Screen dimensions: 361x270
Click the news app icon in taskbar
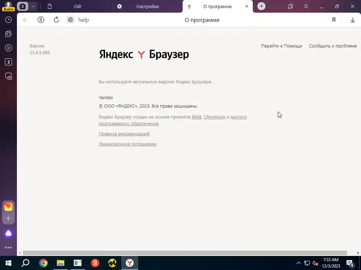tap(78, 263)
